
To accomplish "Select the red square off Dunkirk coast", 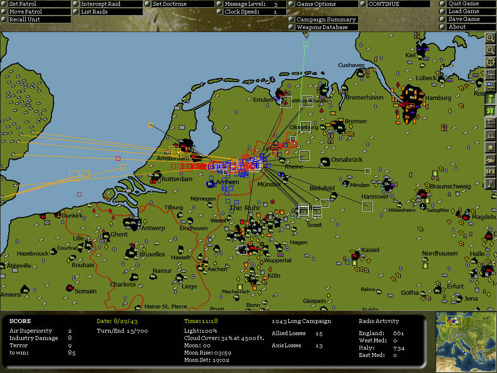I will (79, 194).
